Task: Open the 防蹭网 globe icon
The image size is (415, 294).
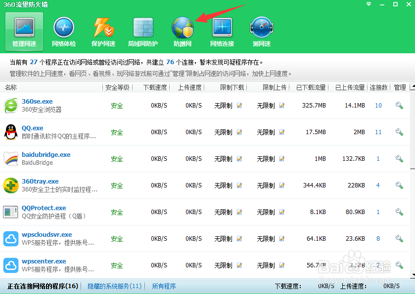Action: click(x=182, y=31)
